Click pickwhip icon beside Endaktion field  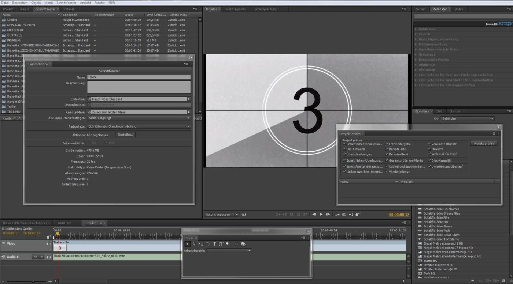89,99
